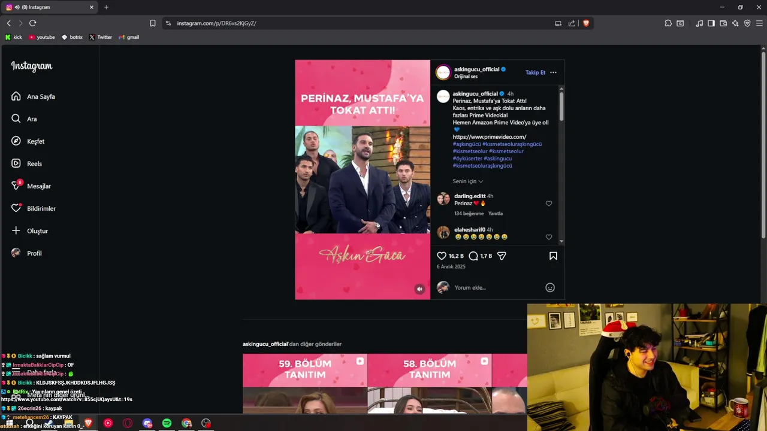
Task: Open Spotify from the taskbar
Action: [x=167, y=423]
